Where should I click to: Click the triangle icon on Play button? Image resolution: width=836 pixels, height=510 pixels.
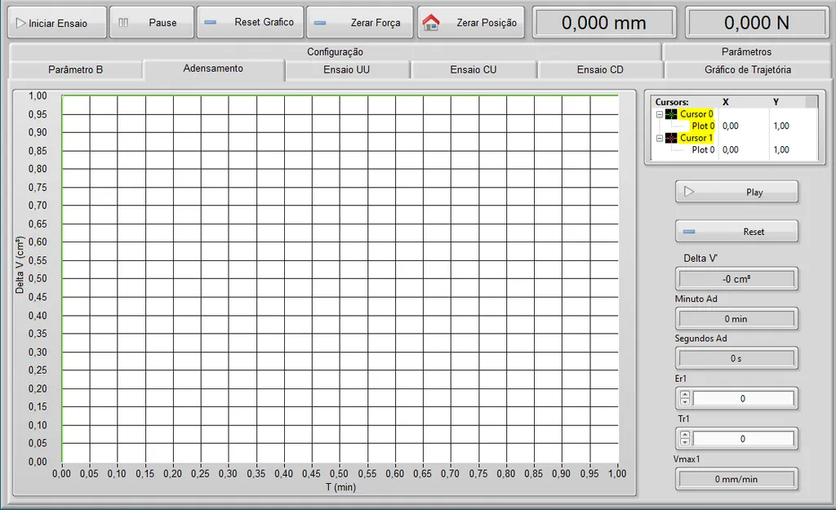pyautogui.click(x=689, y=191)
